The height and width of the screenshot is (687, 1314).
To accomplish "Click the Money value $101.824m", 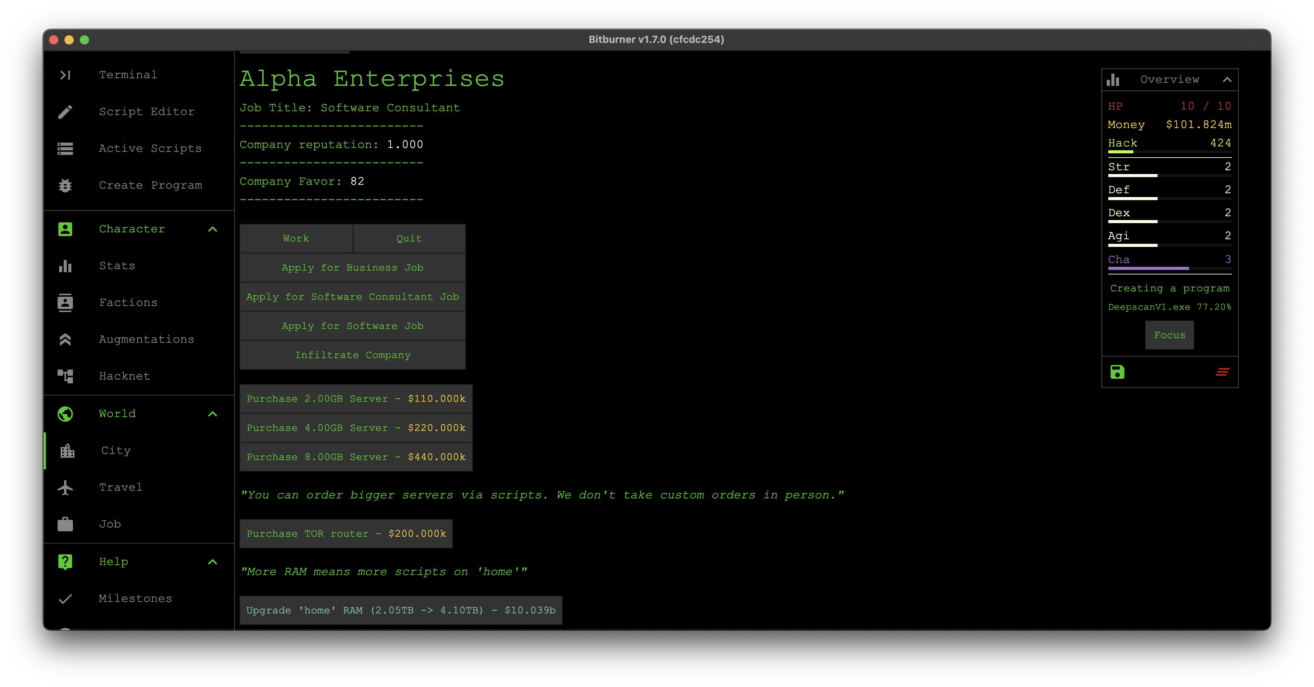I will click(1198, 124).
